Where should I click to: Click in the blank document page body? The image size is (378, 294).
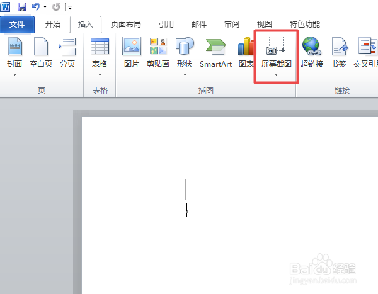(230, 205)
